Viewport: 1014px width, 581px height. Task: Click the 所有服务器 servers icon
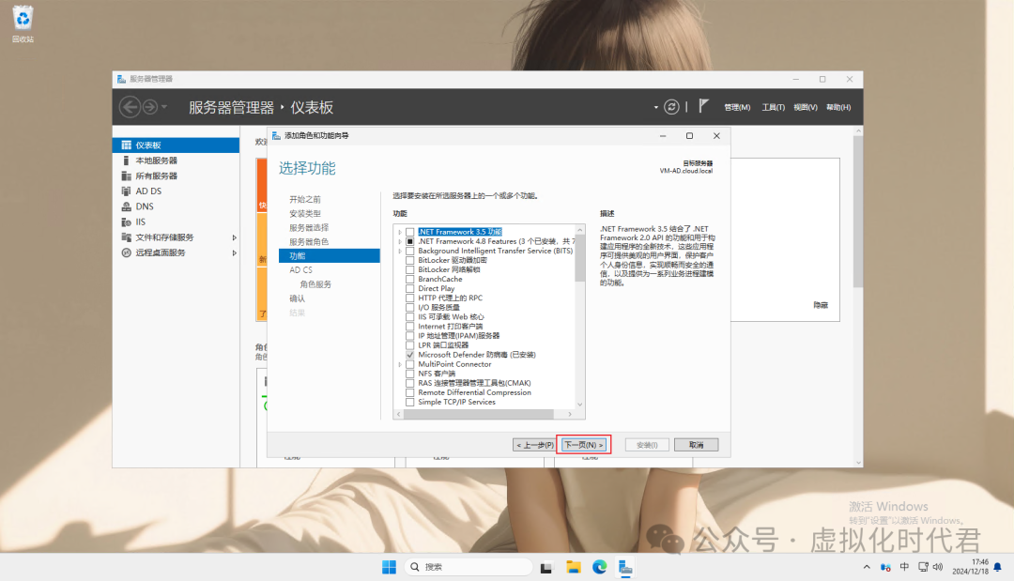point(126,176)
